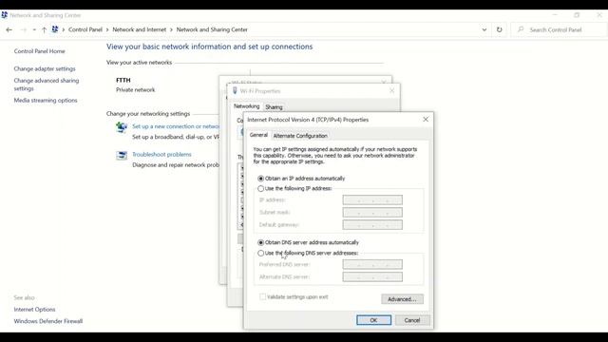Focus the Search Control Panel field
Screen dimensions: 608x342
pyautogui.click(x=559, y=29)
